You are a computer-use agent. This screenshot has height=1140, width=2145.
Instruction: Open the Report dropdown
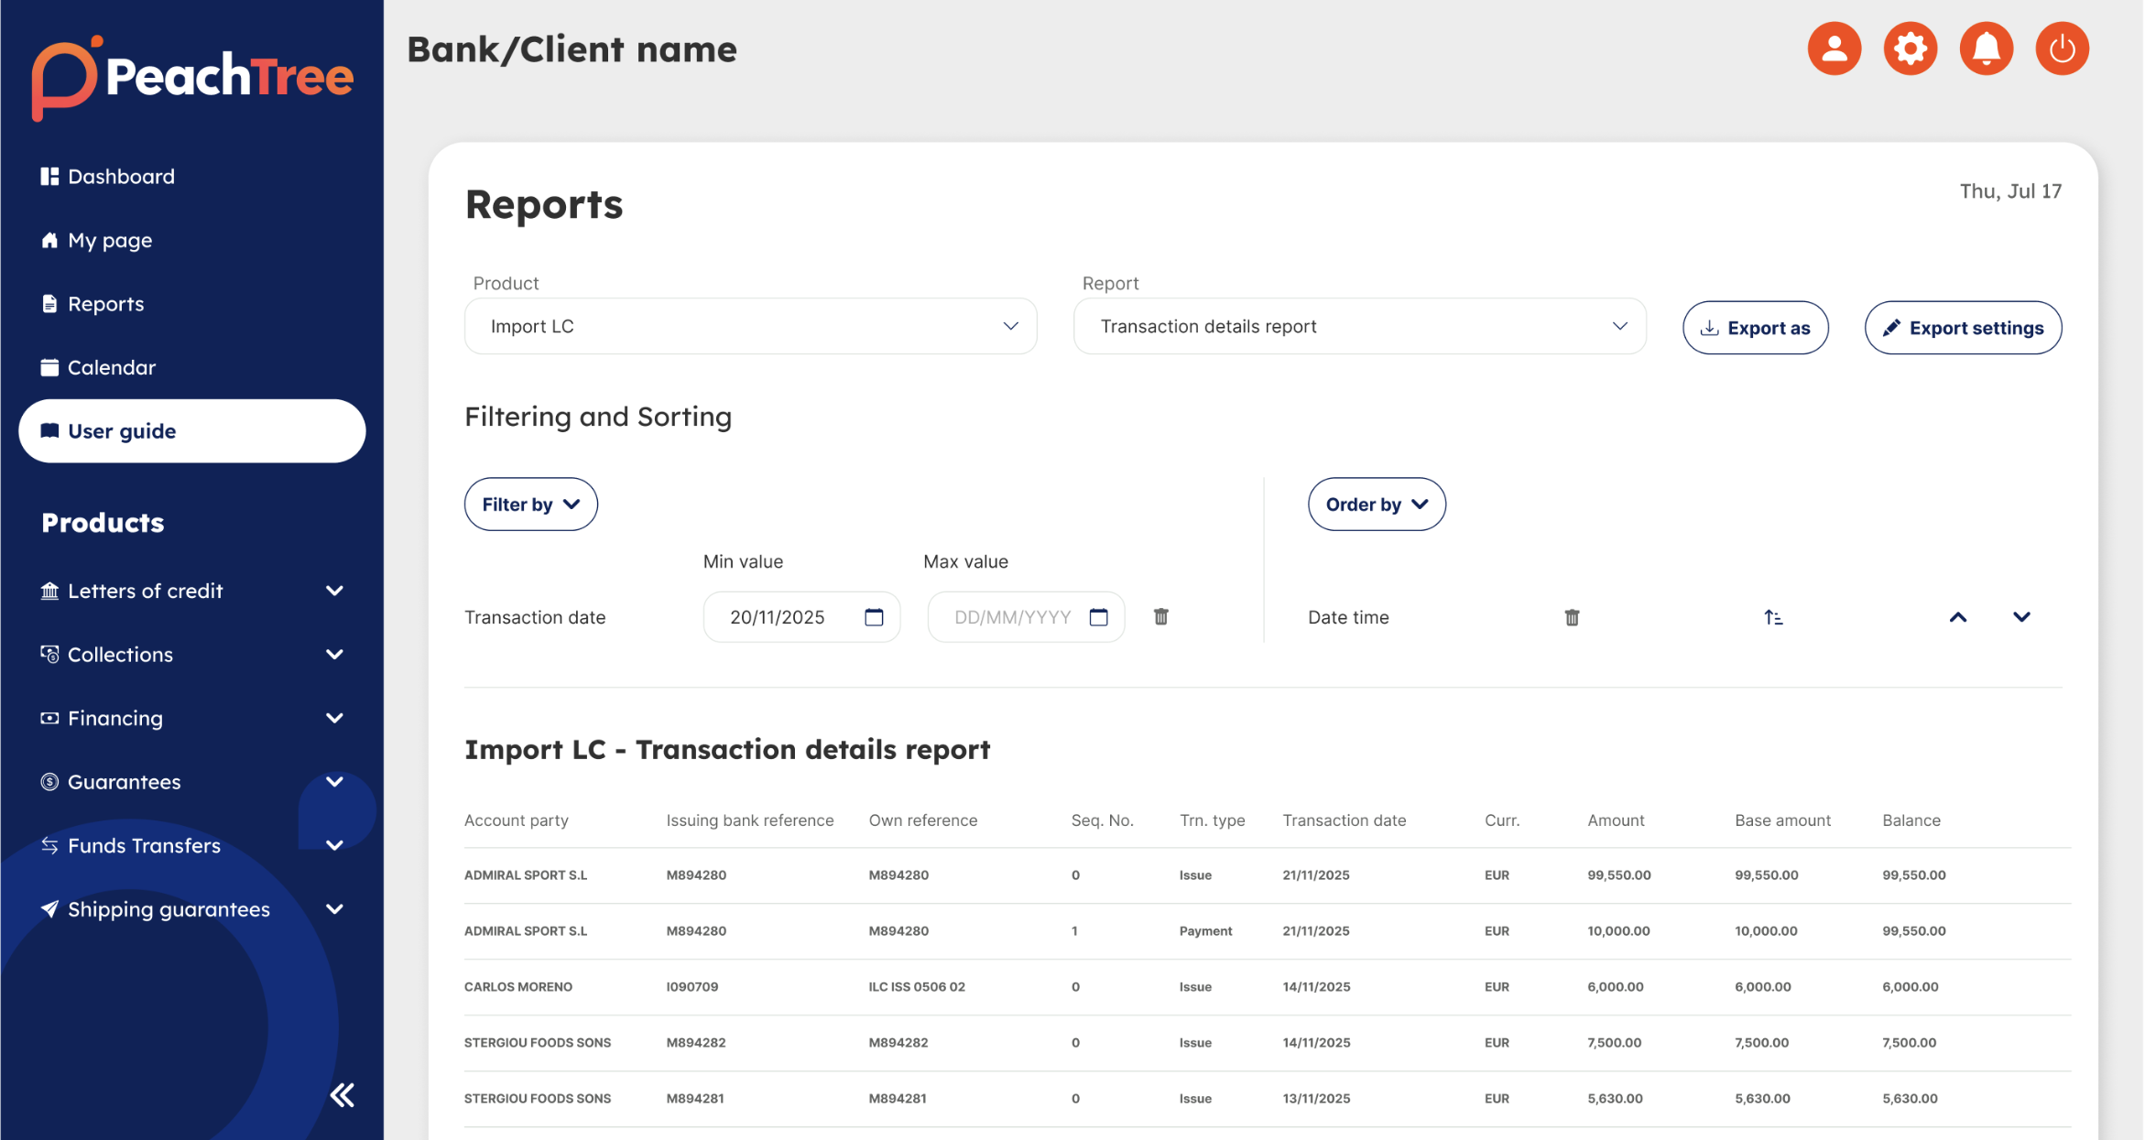[x=1359, y=326]
